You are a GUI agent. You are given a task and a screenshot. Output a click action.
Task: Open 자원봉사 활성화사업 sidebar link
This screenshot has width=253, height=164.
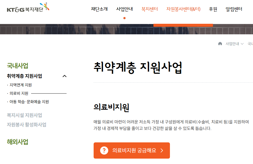click(27, 125)
